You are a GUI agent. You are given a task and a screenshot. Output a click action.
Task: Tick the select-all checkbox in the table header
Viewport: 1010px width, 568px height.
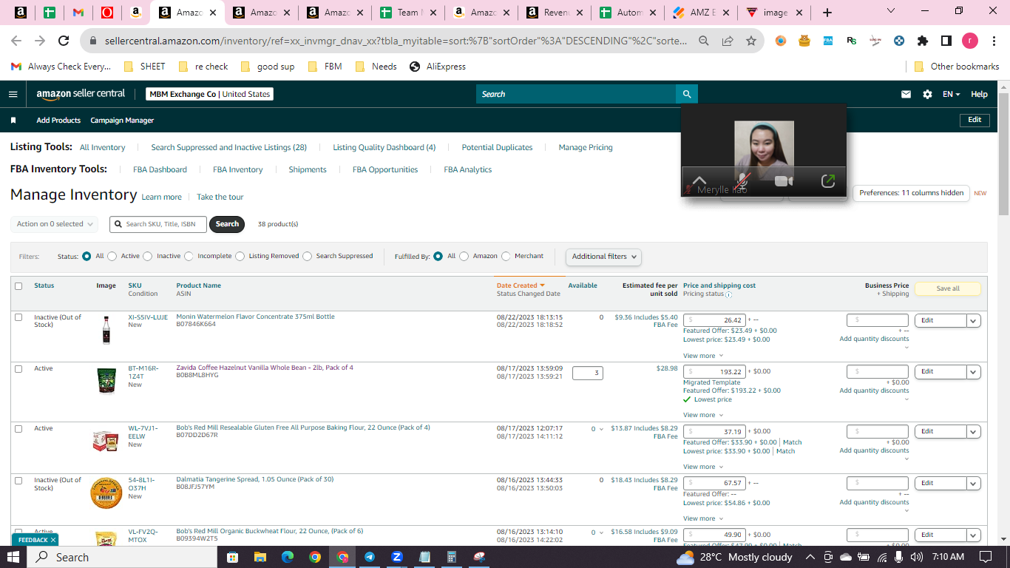(18, 286)
